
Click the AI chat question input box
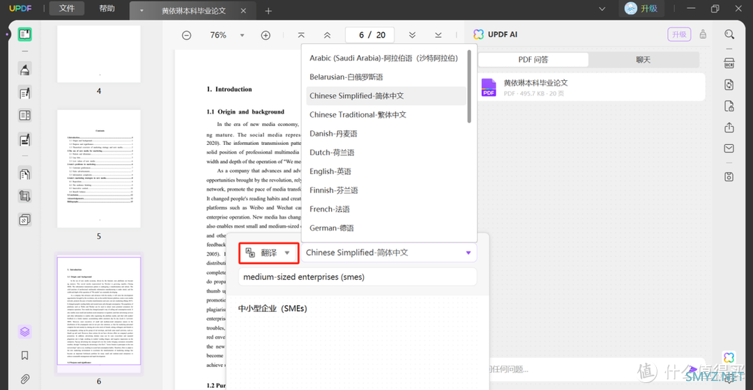coord(595,369)
